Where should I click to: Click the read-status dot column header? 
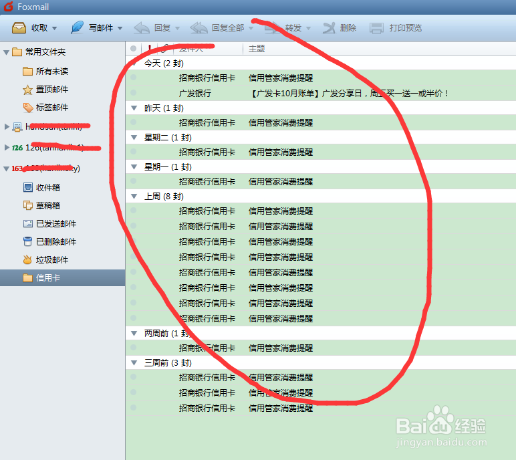tap(133, 49)
